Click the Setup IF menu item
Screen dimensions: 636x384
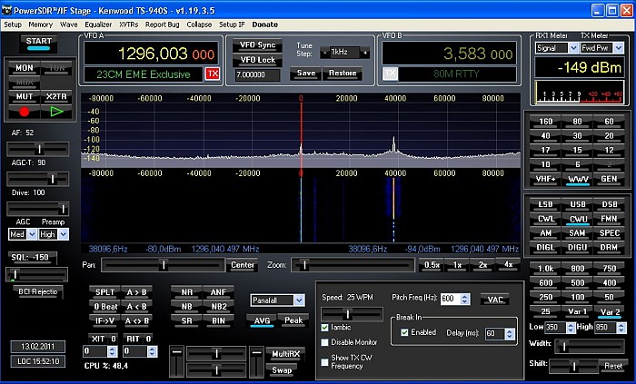(x=232, y=25)
